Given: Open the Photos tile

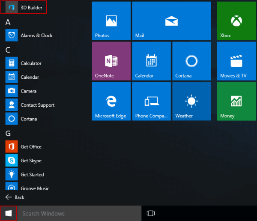Looking at the screenshot, I should pyautogui.click(x=111, y=21).
